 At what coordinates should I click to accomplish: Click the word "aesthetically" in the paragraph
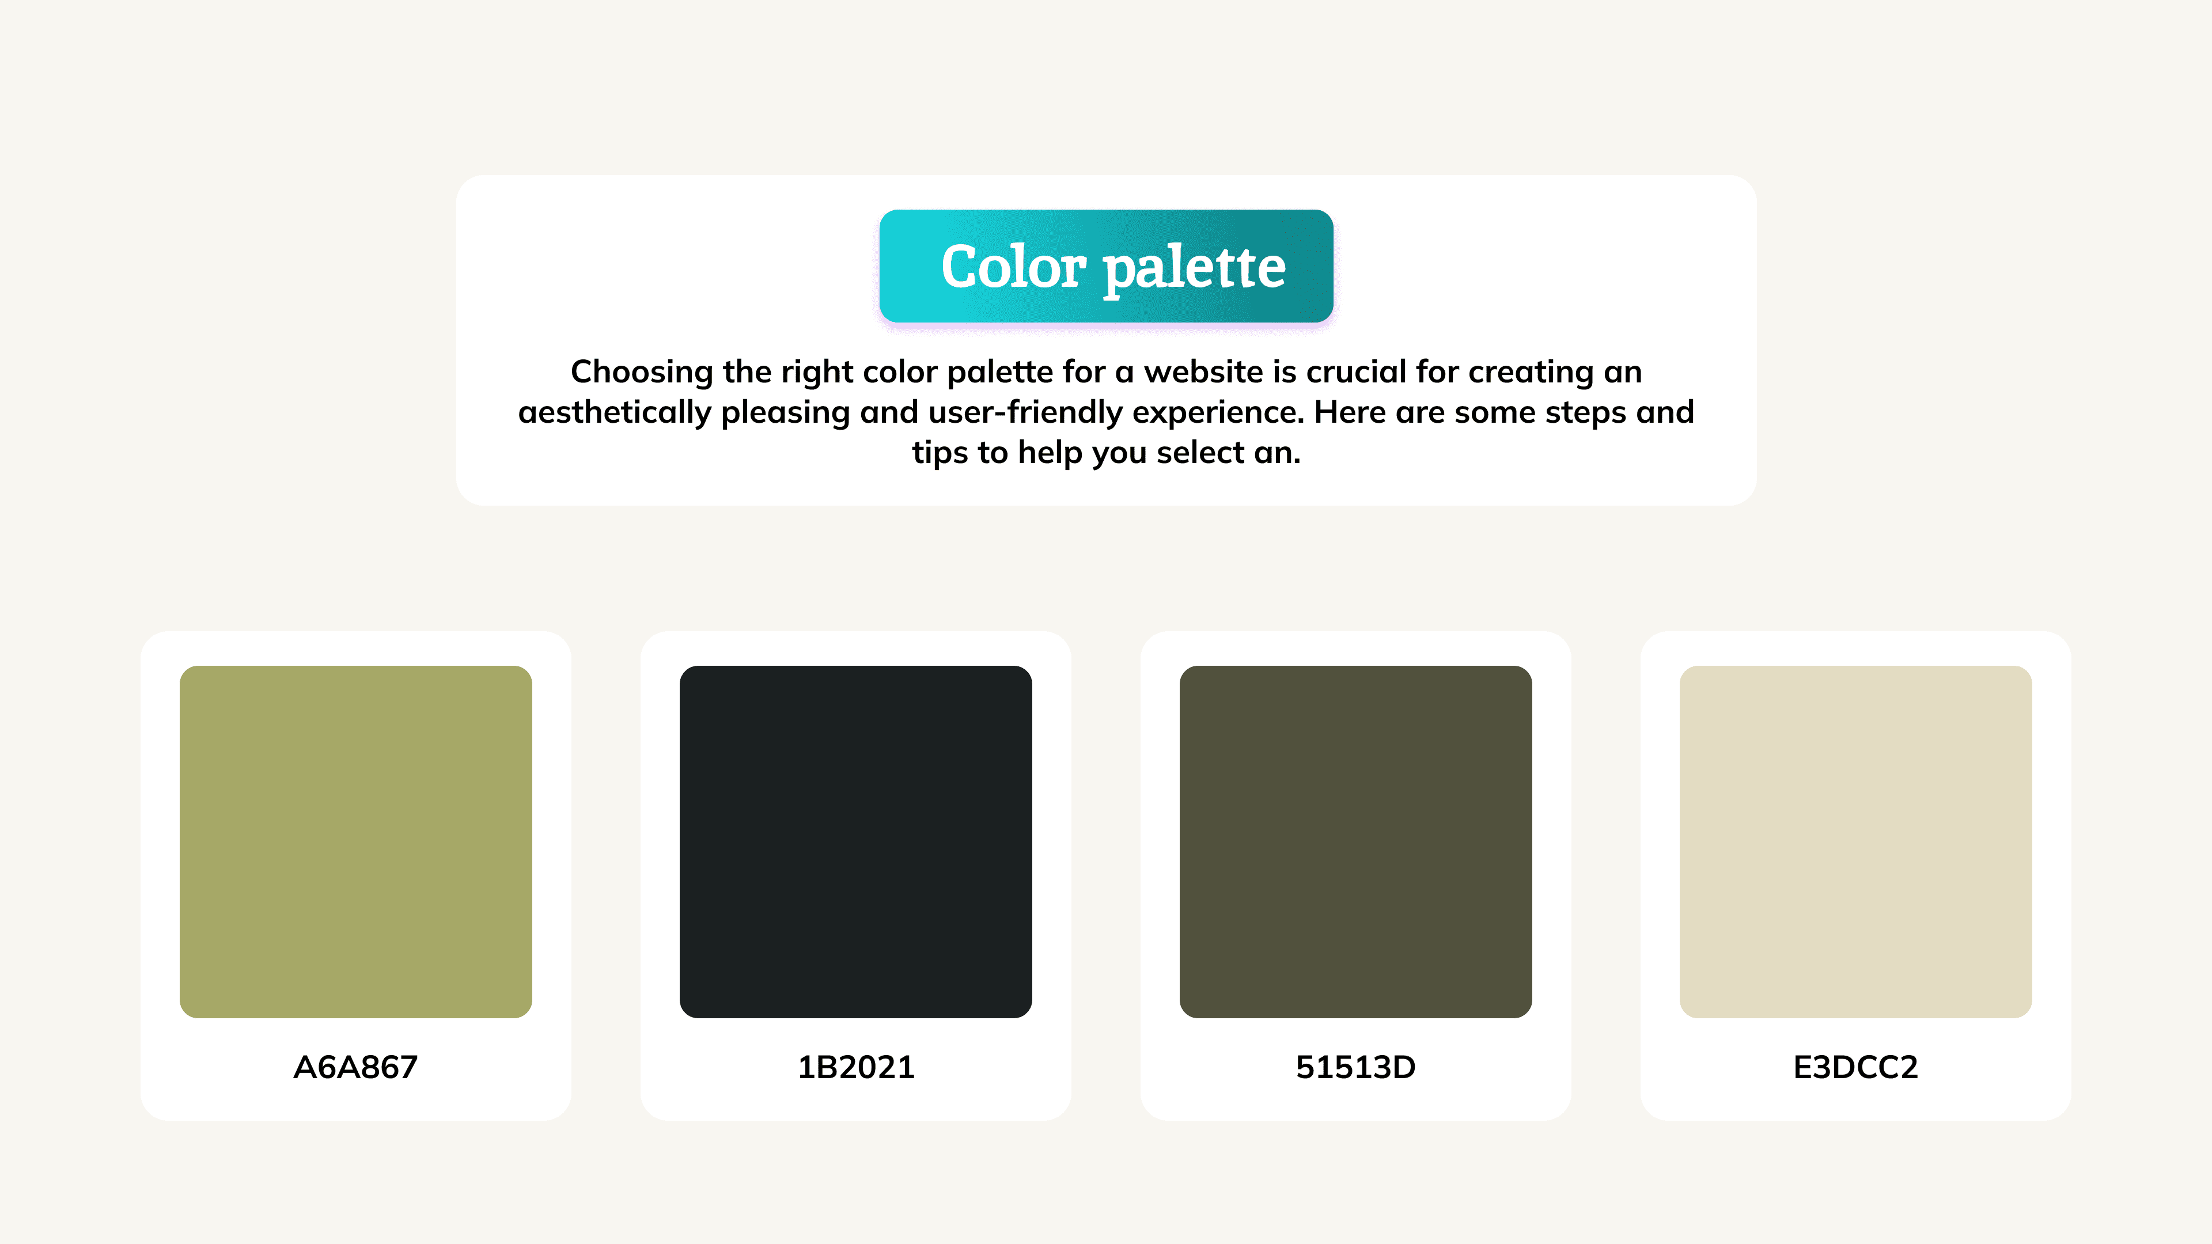[614, 413]
